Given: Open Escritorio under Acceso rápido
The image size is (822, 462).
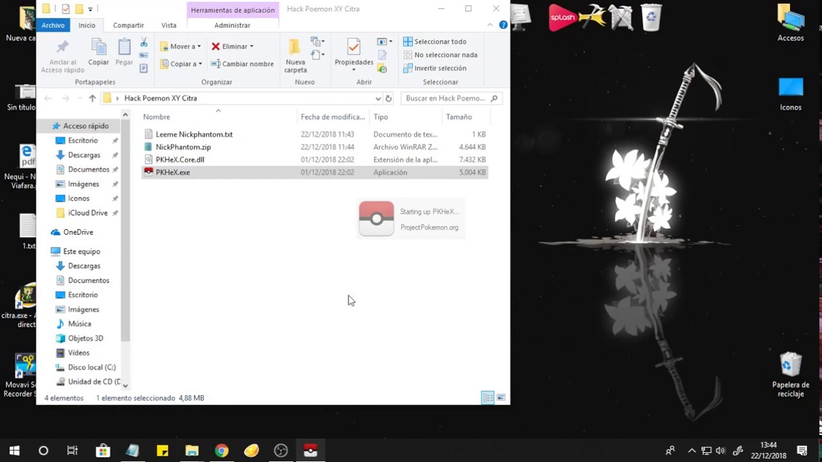Looking at the screenshot, I should point(83,141).
